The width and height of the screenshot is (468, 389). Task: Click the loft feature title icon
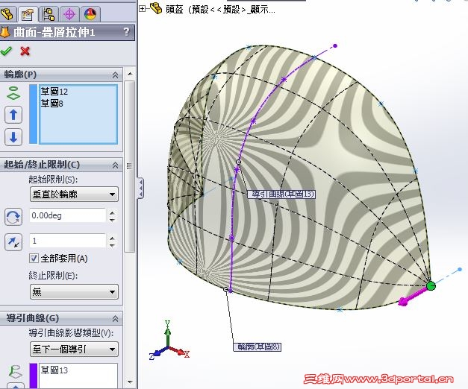(x=4, y=32)
